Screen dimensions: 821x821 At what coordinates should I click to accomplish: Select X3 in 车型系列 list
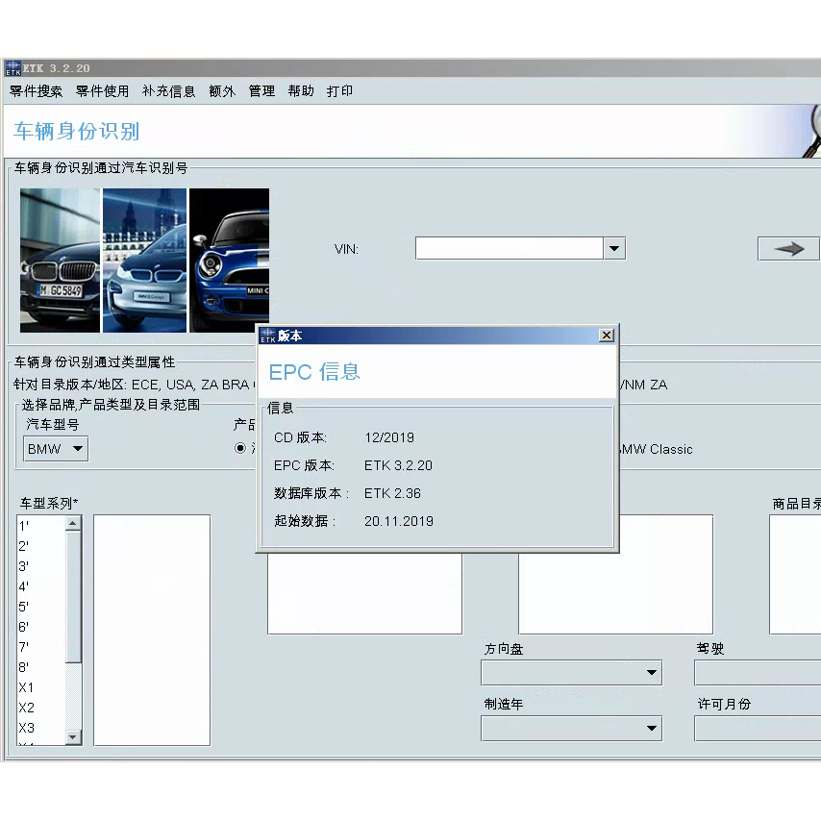click(41, 729)
